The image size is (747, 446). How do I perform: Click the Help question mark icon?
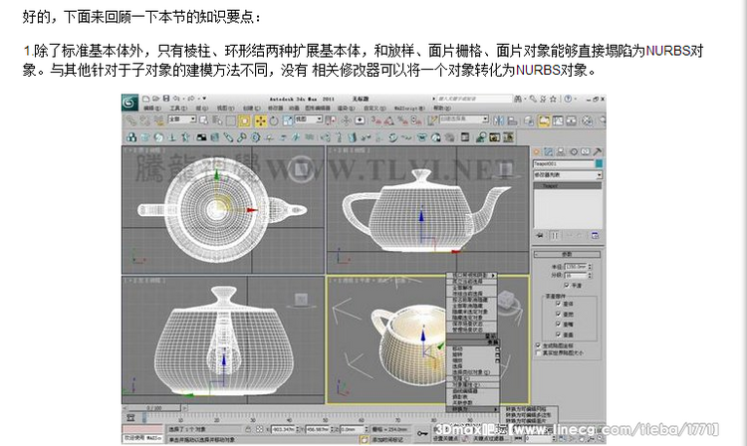pyautogui.click(x=568, y=99)
